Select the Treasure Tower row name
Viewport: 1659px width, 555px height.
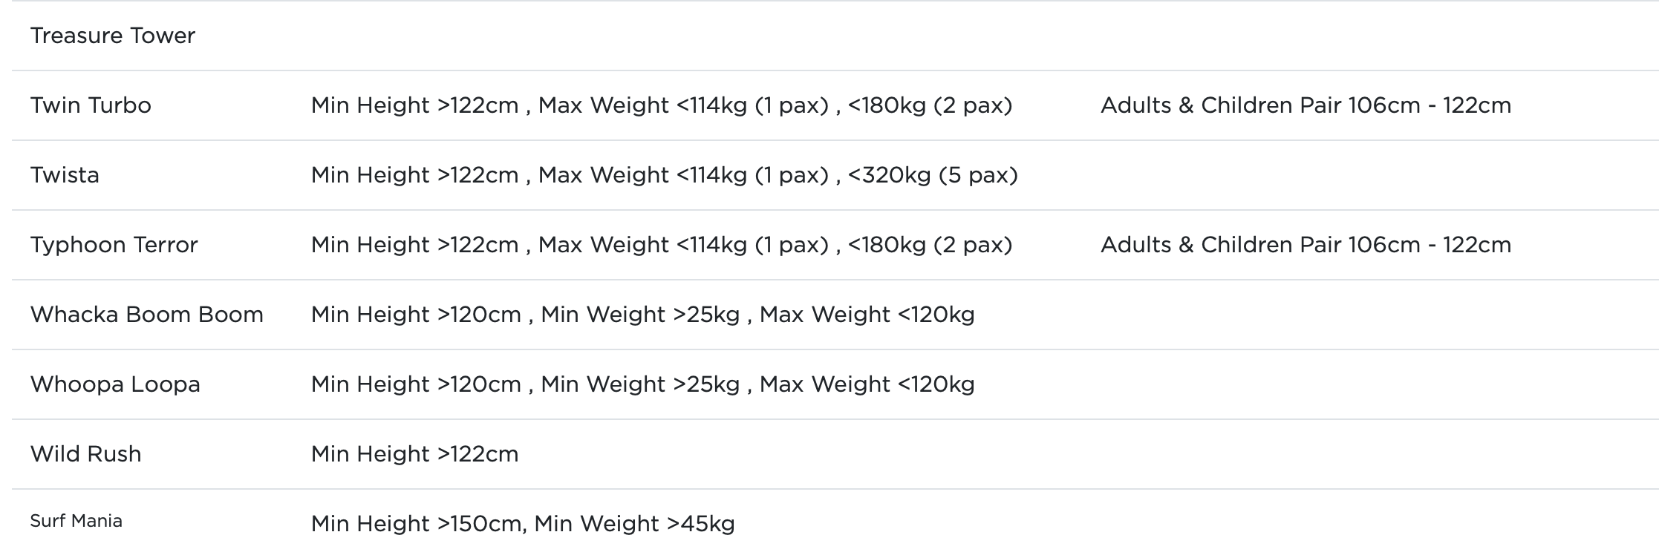113,36
